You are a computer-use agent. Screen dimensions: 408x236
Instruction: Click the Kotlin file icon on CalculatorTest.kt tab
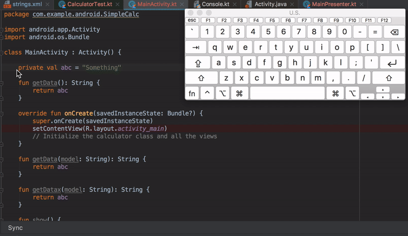[62, 5]
